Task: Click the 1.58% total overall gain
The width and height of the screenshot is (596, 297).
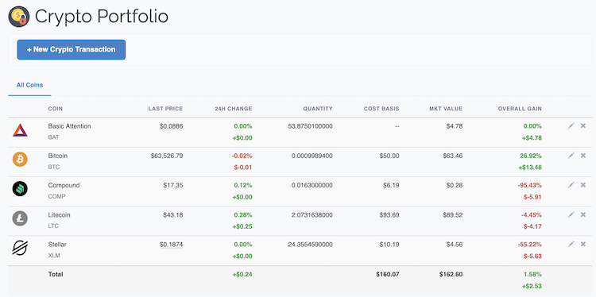Action: (532, 274)
